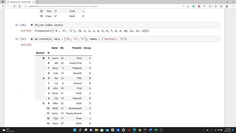Click the add to favorites star icon

coord(188,6)
